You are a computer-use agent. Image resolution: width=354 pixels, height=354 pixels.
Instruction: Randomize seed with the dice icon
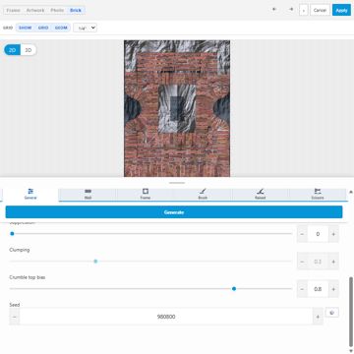tap(331, 313)
